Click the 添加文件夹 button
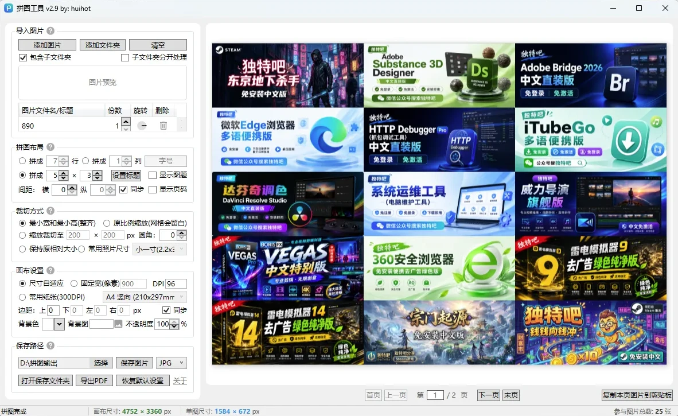The height and width of the screenshot is (416, 678). pyautogui.click(x=103, y=45)
